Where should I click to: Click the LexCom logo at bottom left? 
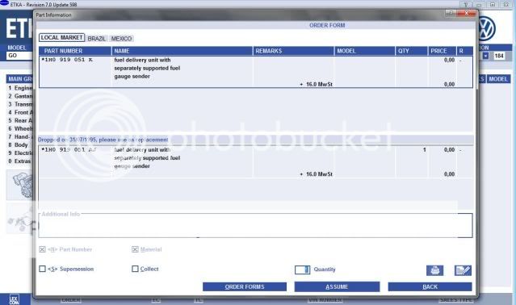tap(15, 299)
